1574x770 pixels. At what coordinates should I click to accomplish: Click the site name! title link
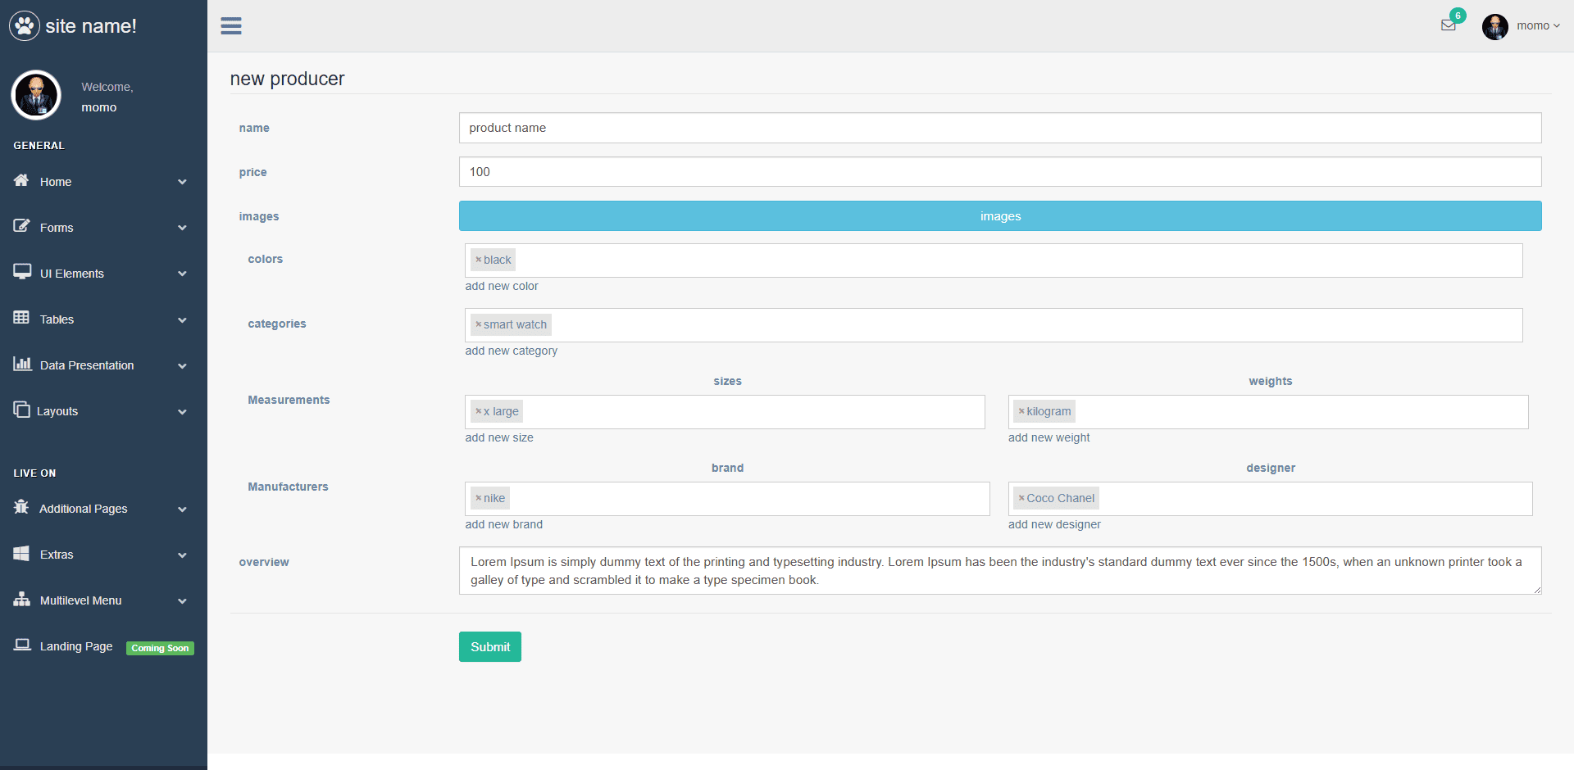coord(91,26)
